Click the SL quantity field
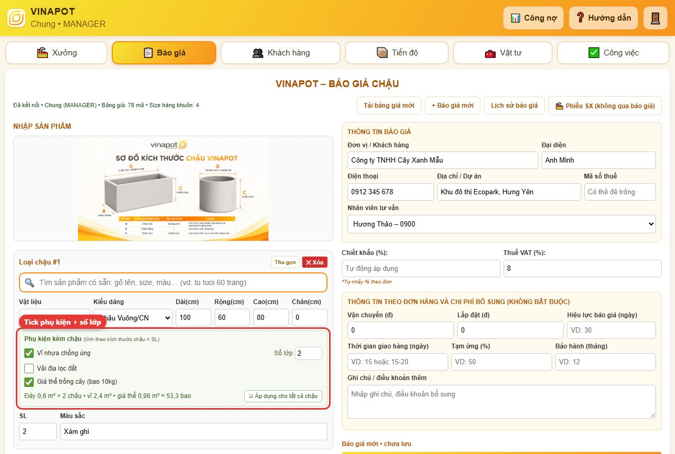Screen dimensions: 675x454 pyautogui.click(x=38, y=431)
